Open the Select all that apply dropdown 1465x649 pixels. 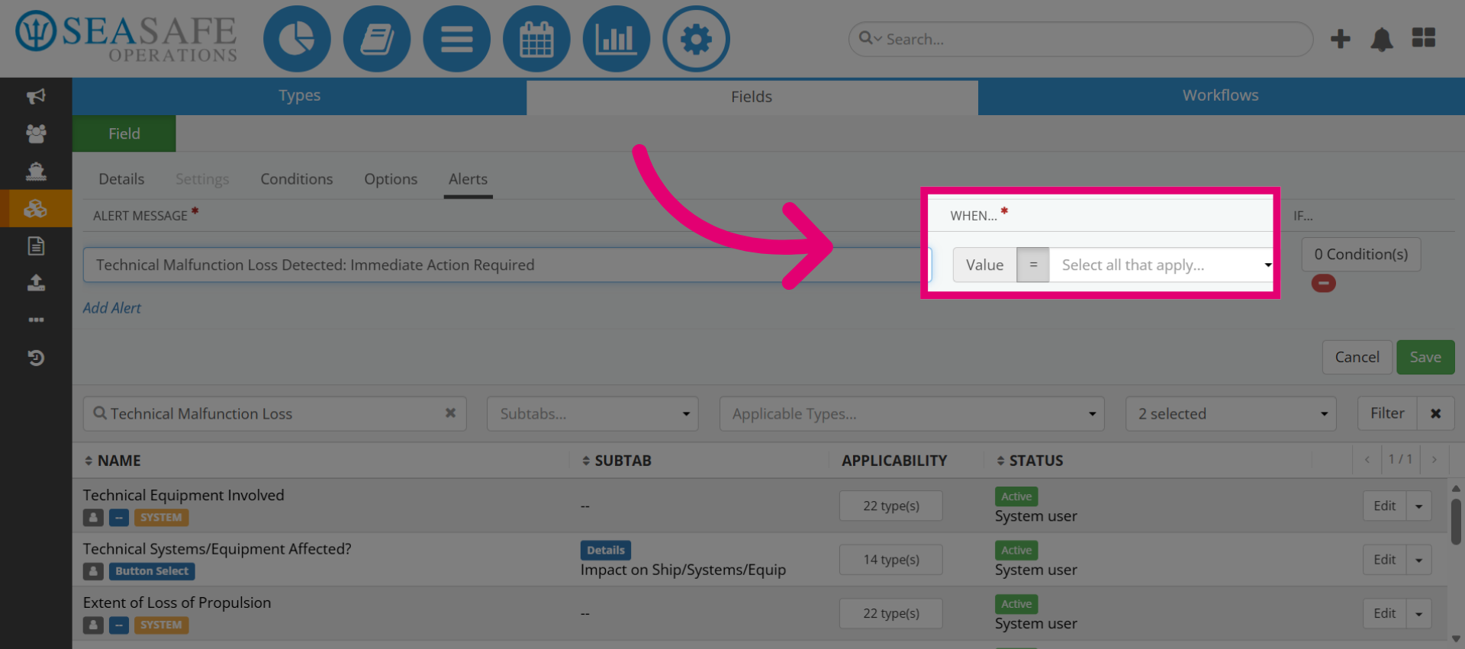(1161, 265)
